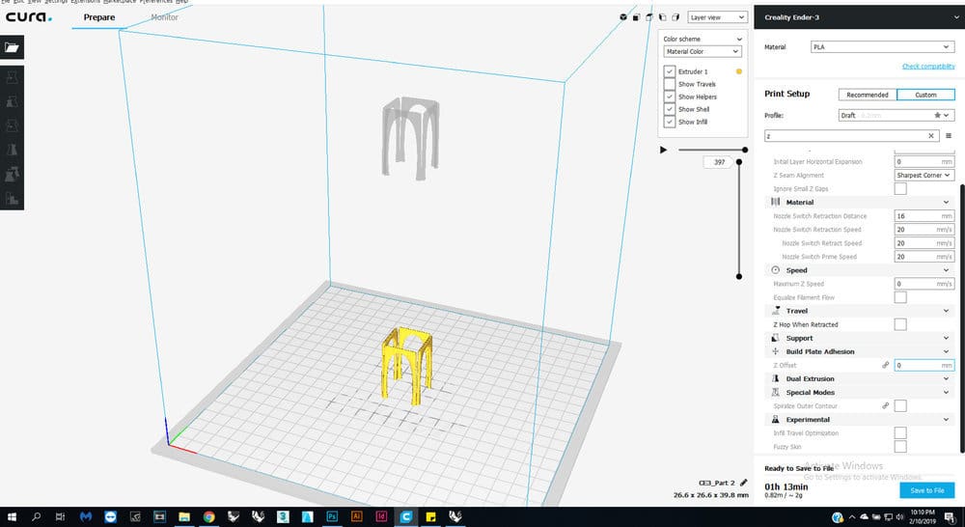Switch to 3D perspective camera view icon
The image size is (965, 527).
pos(623,17)
